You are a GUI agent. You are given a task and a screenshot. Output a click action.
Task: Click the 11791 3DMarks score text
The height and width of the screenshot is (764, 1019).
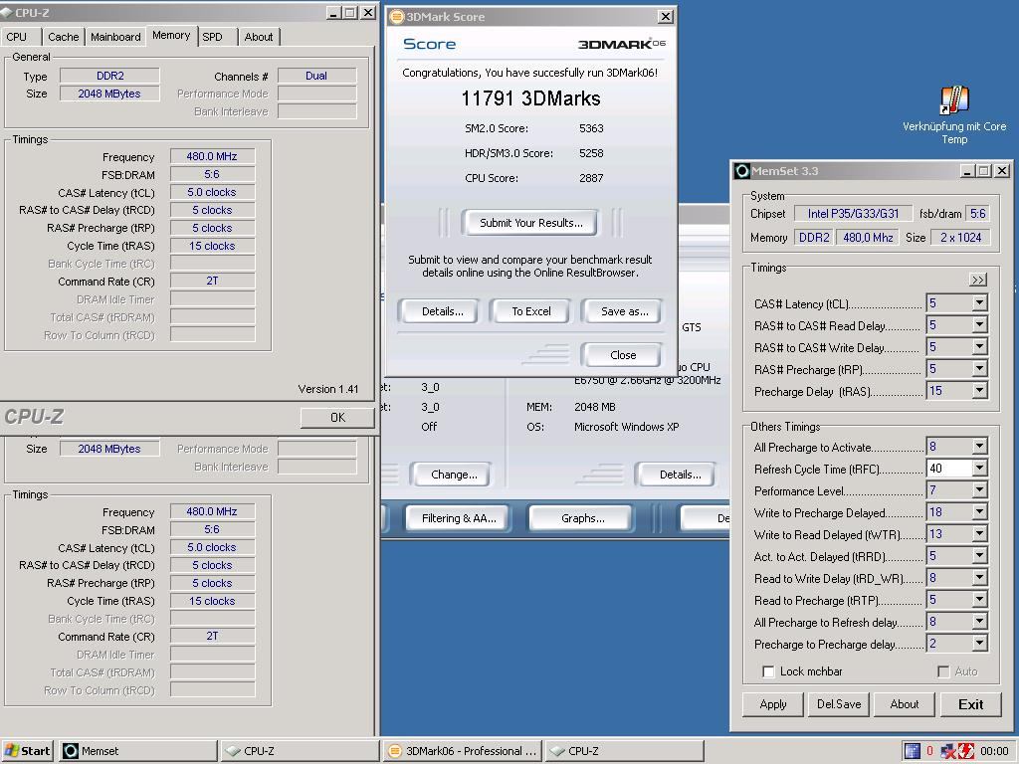pyautogui.click(x=530, y=98)
